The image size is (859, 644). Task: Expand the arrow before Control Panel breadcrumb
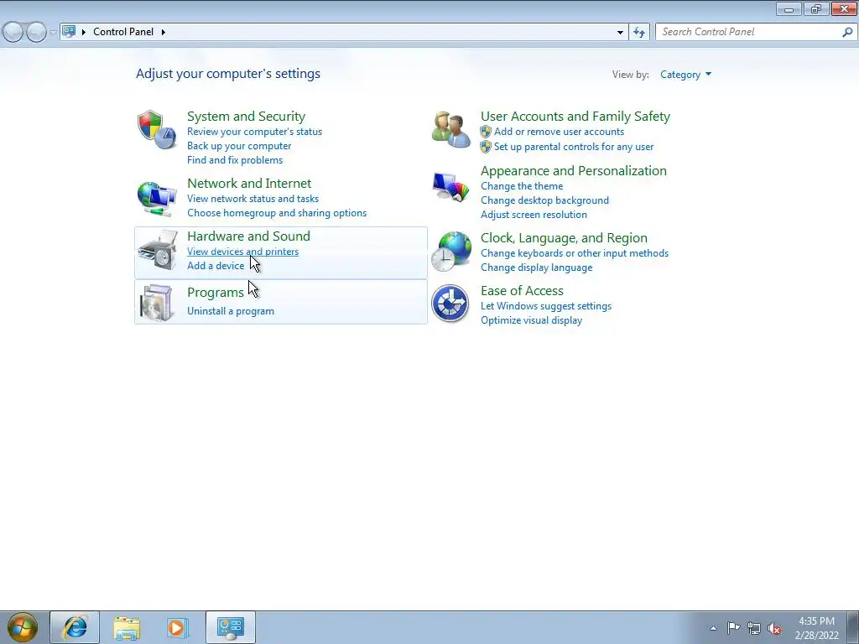84,32
